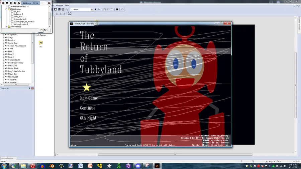Viewport: 301px width, 169px height.
Task: Click the debugger add item icon
Action: 41,30
